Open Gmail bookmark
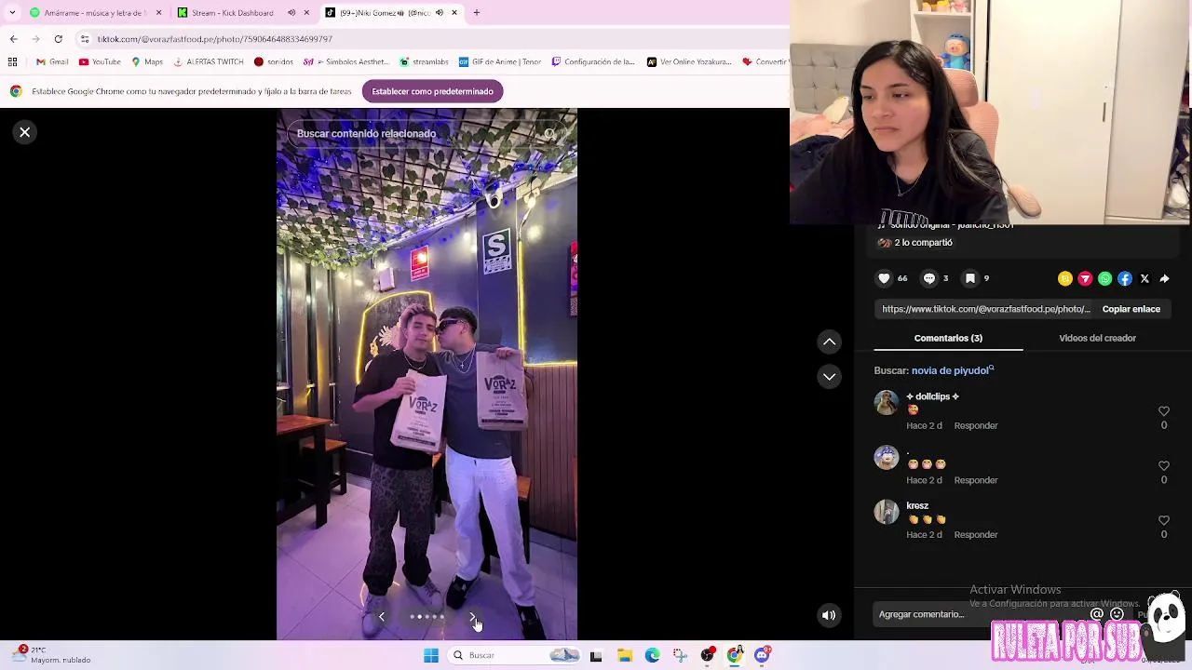Image resolution: width=1192 pixels, height=670 pixels. 52,62
